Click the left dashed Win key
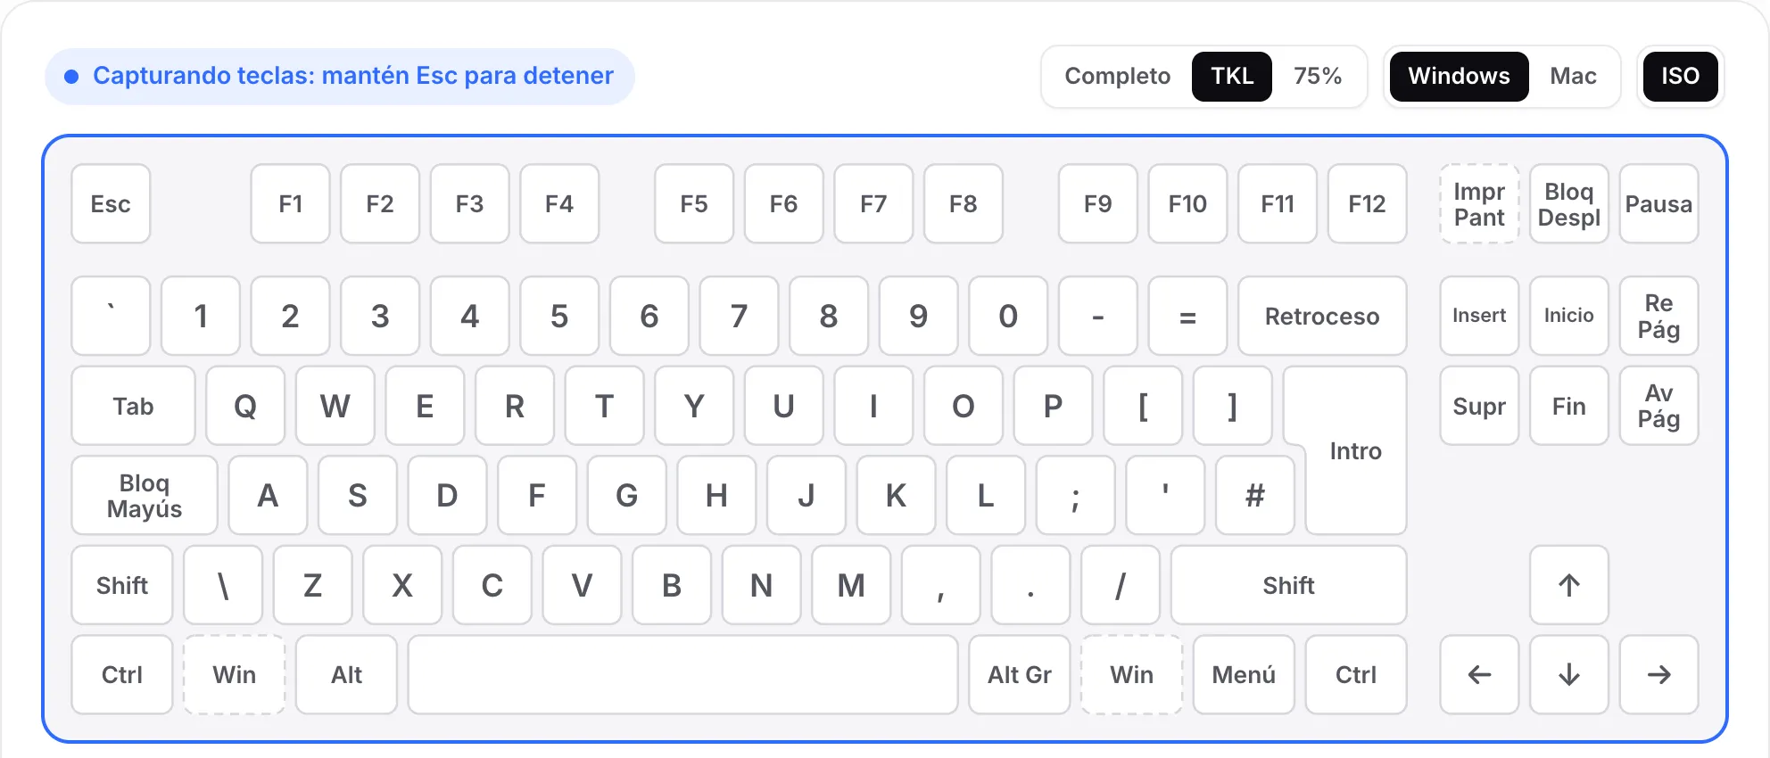Viewport: 1770px width, 758px height. pyautogui.click(x=234, y=674)
